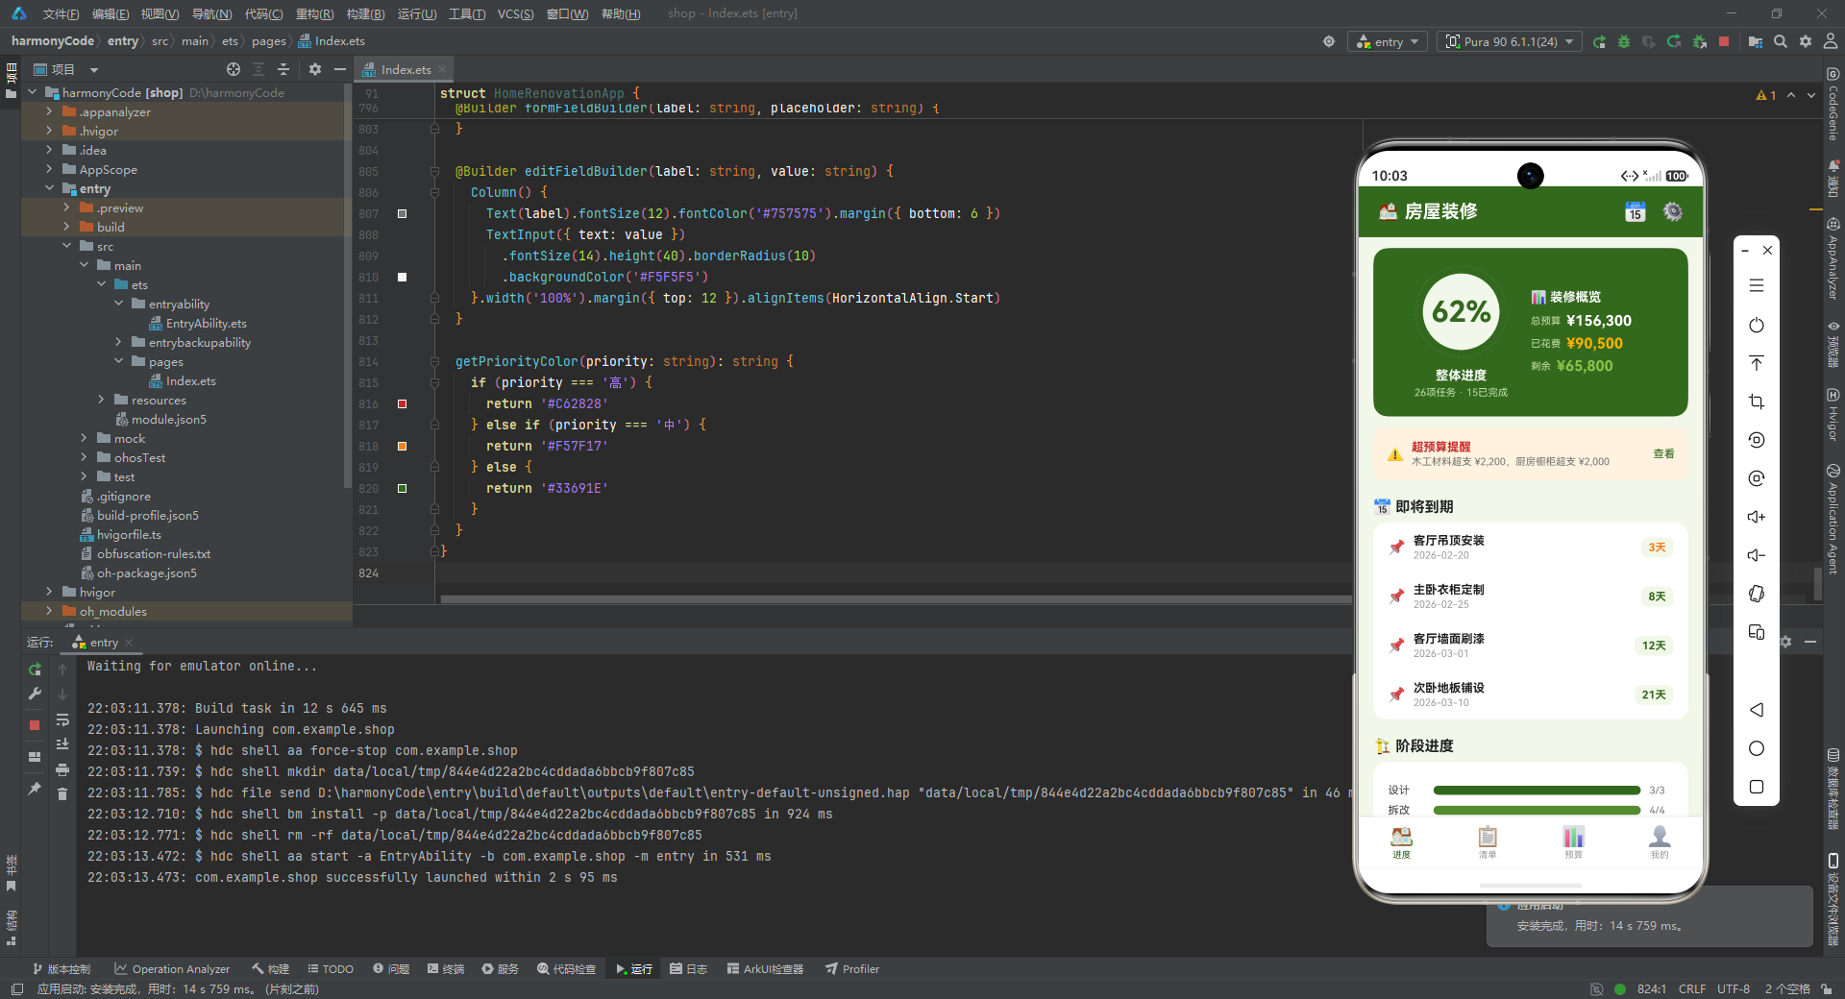Rotate emulator screen left icon

(1757, 440)
